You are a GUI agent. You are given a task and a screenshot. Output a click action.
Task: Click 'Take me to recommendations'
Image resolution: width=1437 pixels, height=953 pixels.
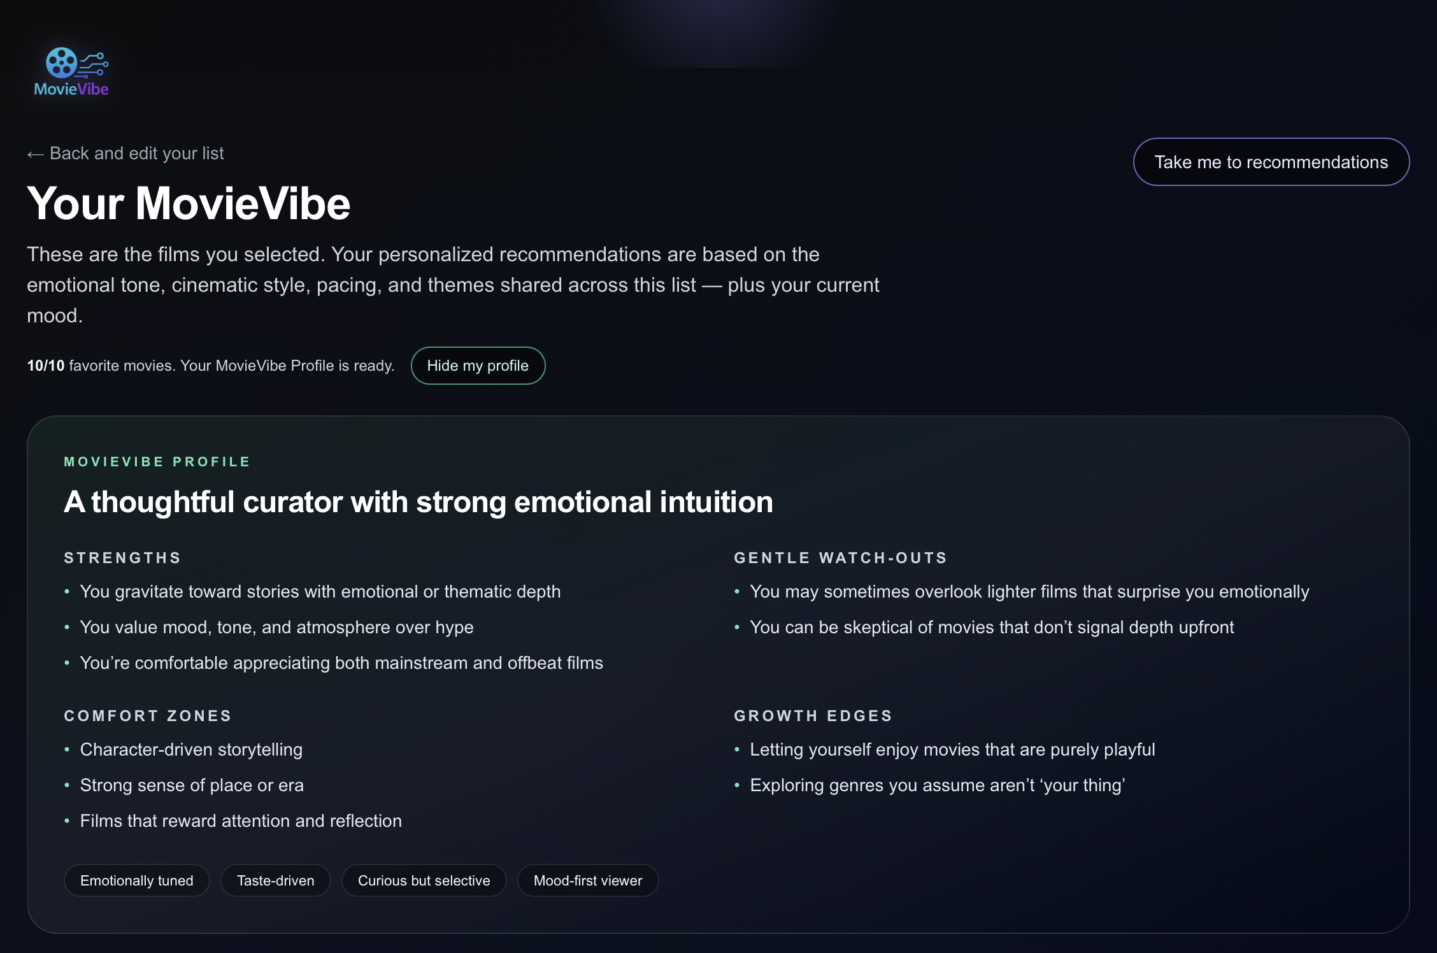[x=1271, y=162]
